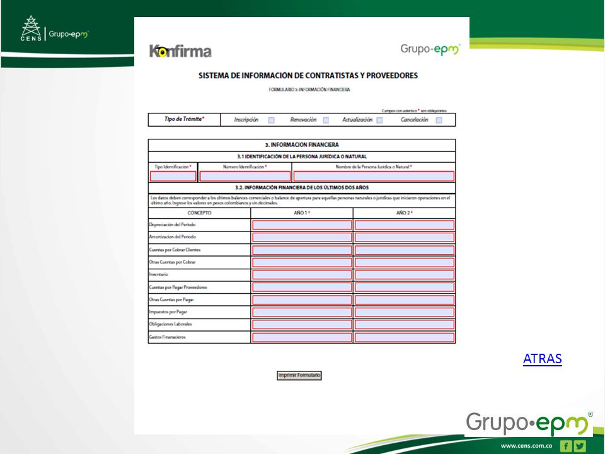Select Cuentas por Cobrar Clientes AÑO 2 field
605x454 pixels.
pos(405,250)
